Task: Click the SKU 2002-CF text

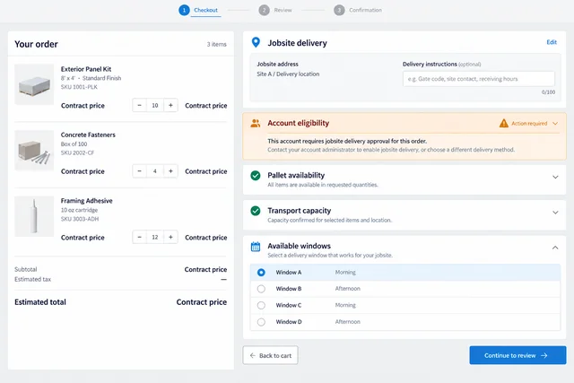Action: pyautogui.click(x=77, y=152)
